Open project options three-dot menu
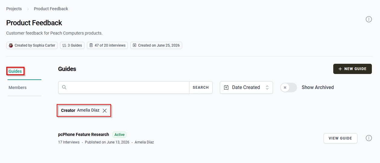 (x=369, y=19)
